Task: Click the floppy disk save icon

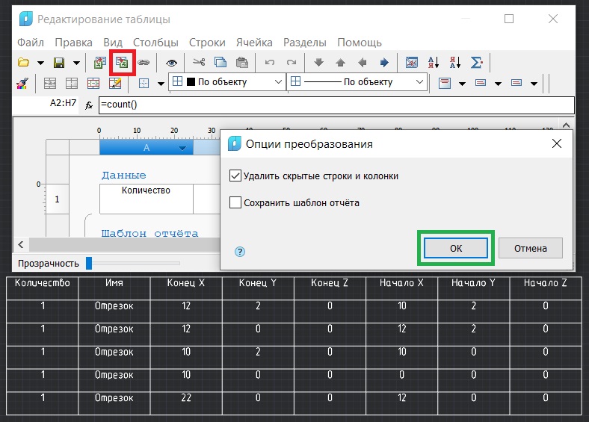Action: pos(58,63)
